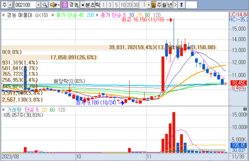
Task: Open the custom interval dropdown arrow
Action: point(149,5)
